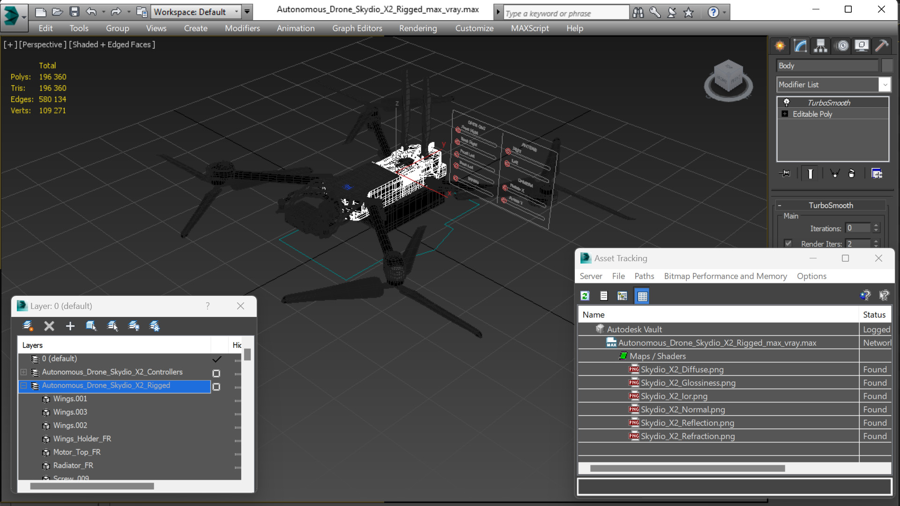Select Asset Tracking table view icon

642,296
